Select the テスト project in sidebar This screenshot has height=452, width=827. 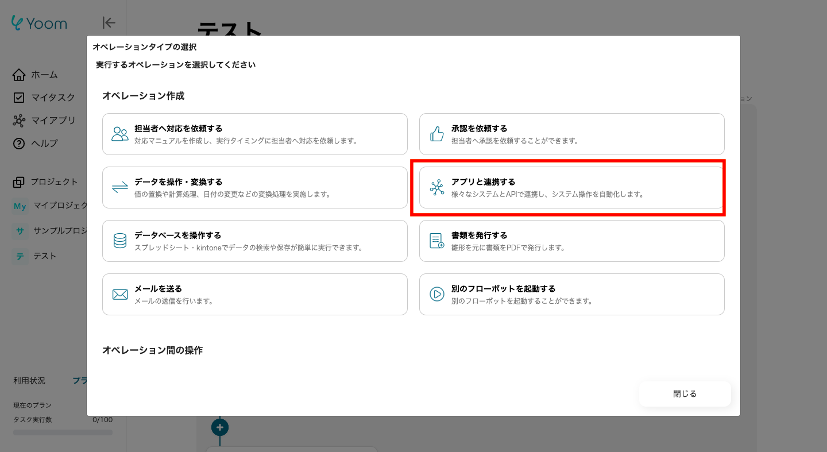(44, 256)
